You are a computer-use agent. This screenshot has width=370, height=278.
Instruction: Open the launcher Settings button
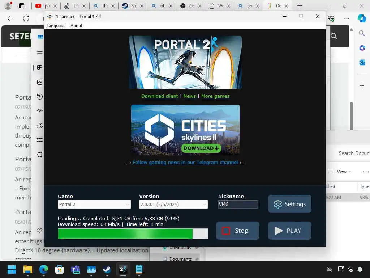(289, 204)
